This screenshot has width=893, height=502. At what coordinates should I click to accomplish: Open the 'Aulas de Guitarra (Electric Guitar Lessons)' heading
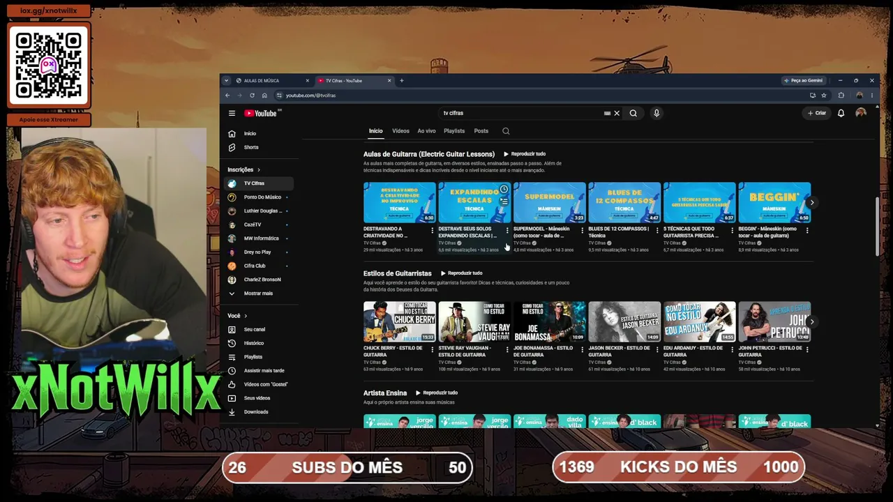429,154
